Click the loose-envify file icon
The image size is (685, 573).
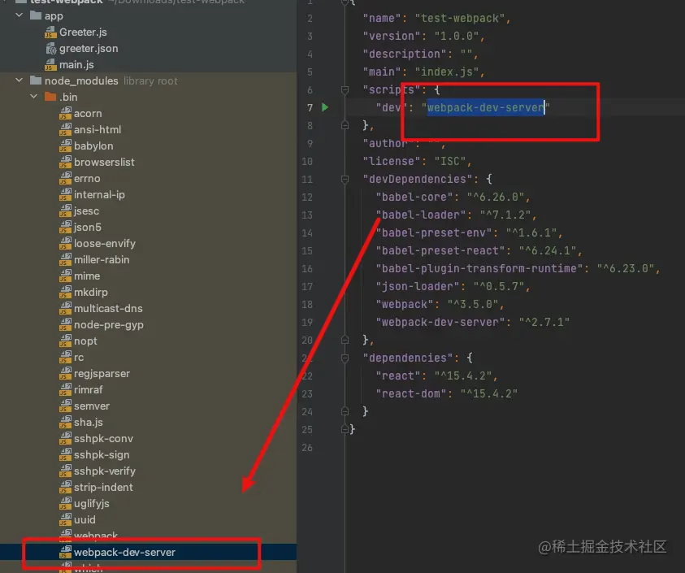pyautogui.click(x=65, y=244)
